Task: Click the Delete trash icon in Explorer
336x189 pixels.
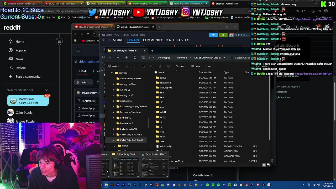Action: coord(169,66)
